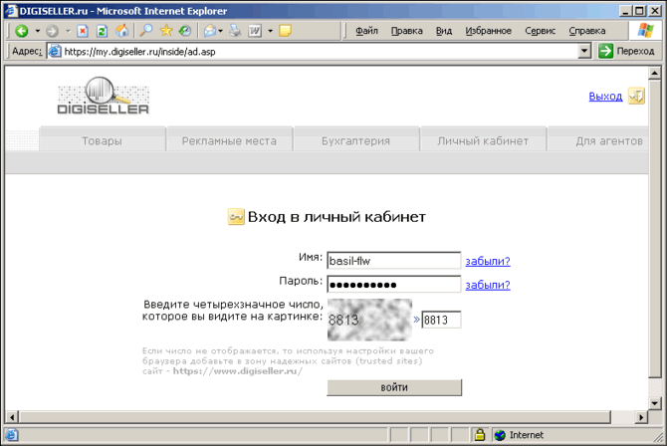This screenshot has width=667, height=446.
Task: Open the Mail icon dropdown arrow
Action: click(220, 31)
